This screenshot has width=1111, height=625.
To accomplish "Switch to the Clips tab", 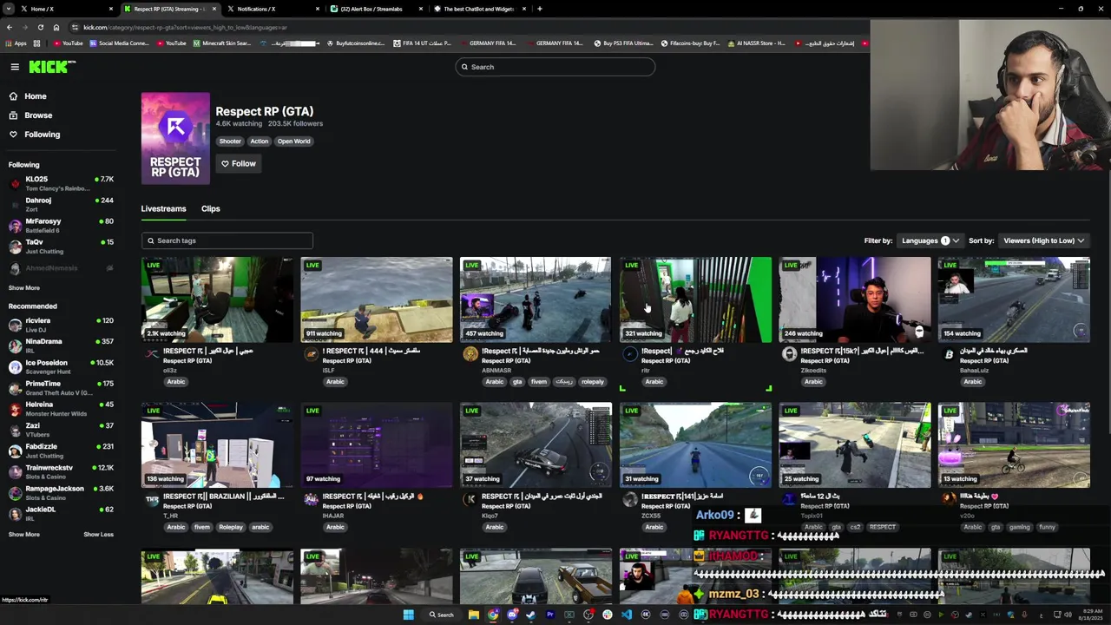I will [x=210, y=208].
